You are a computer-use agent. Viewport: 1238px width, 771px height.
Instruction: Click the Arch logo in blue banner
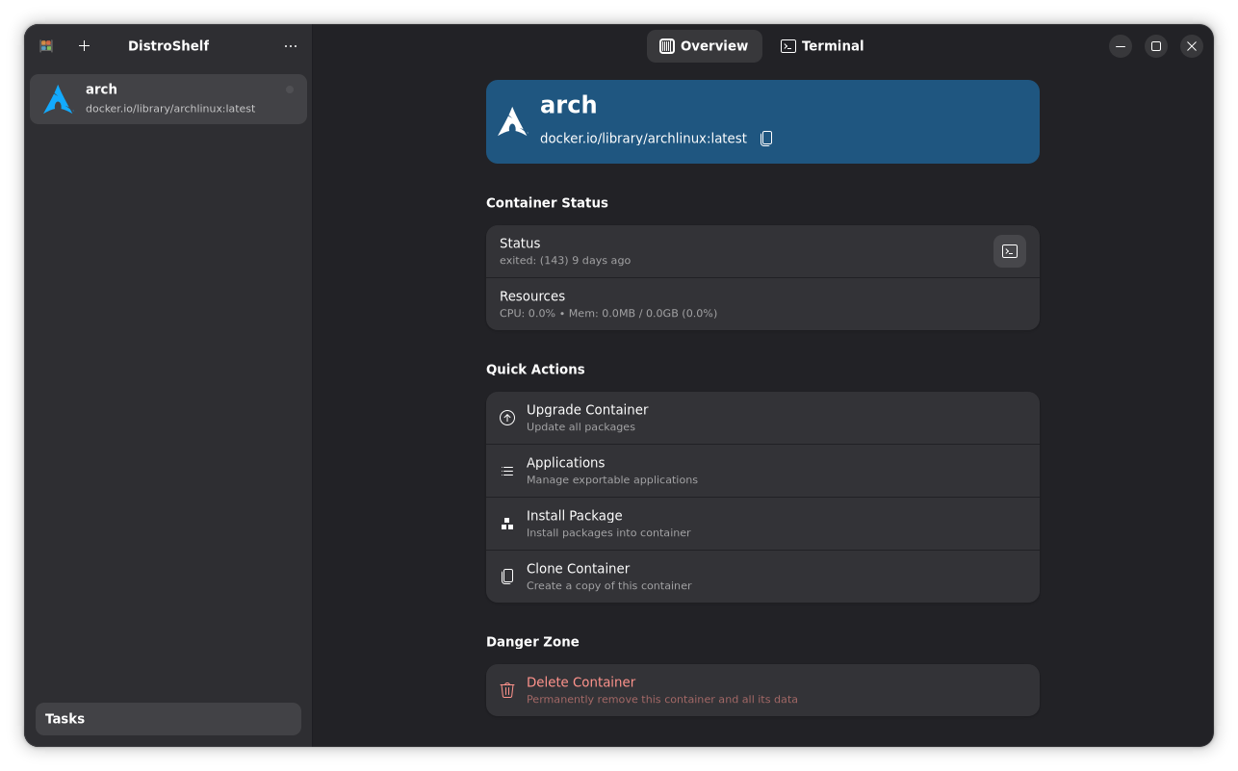(x=512, y=122)
